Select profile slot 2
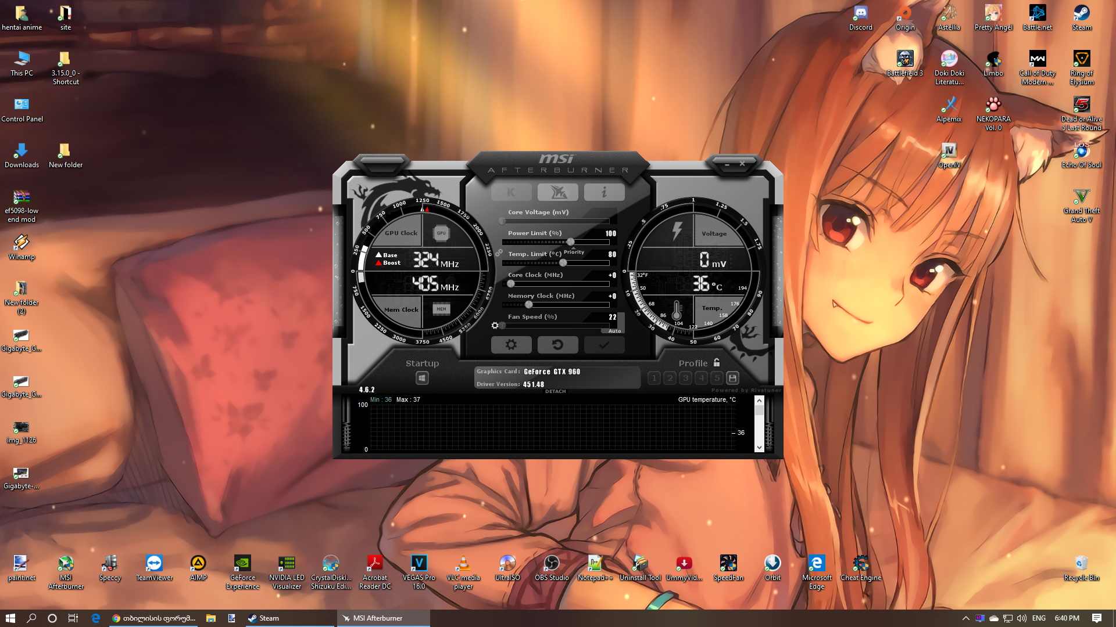 click(x=670, y=379)
